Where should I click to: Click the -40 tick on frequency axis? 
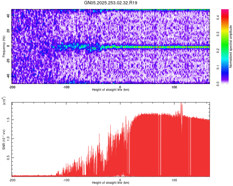(8, 76)
